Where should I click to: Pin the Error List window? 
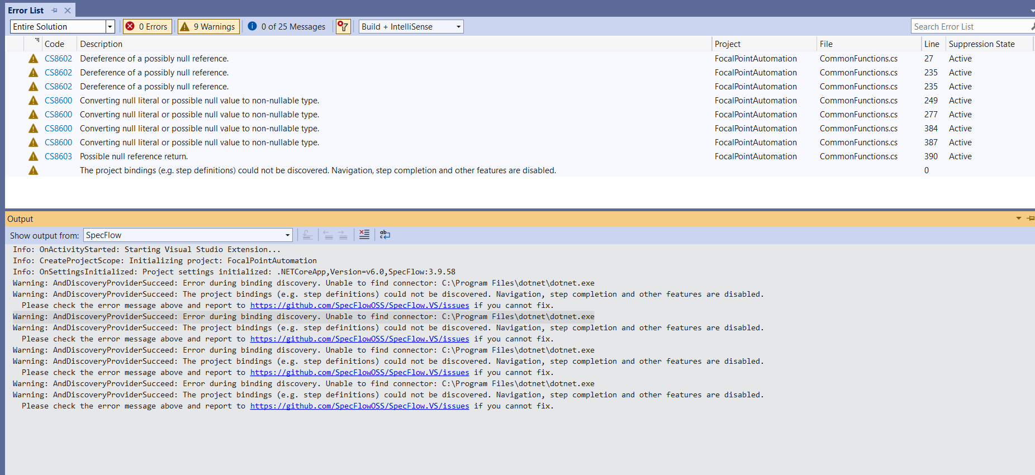click(x=54, y=10)
